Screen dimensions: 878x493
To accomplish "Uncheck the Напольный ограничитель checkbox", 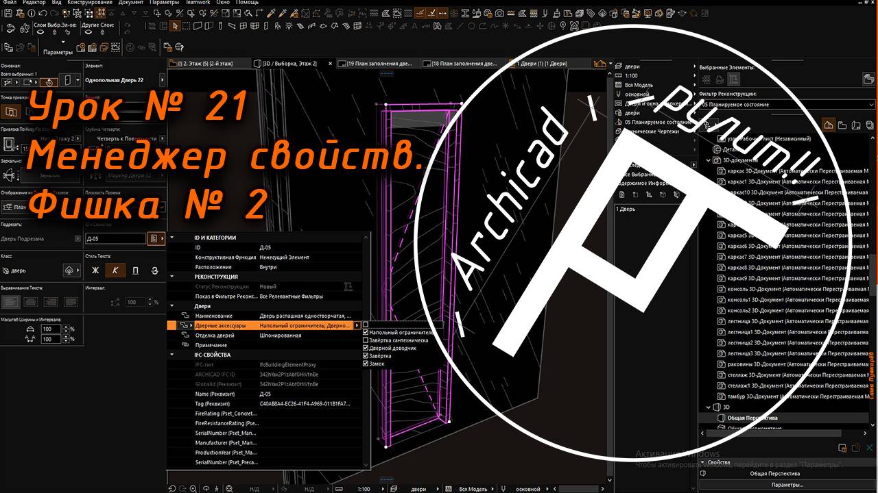I will pyautogui.click(x=366, y=333).
